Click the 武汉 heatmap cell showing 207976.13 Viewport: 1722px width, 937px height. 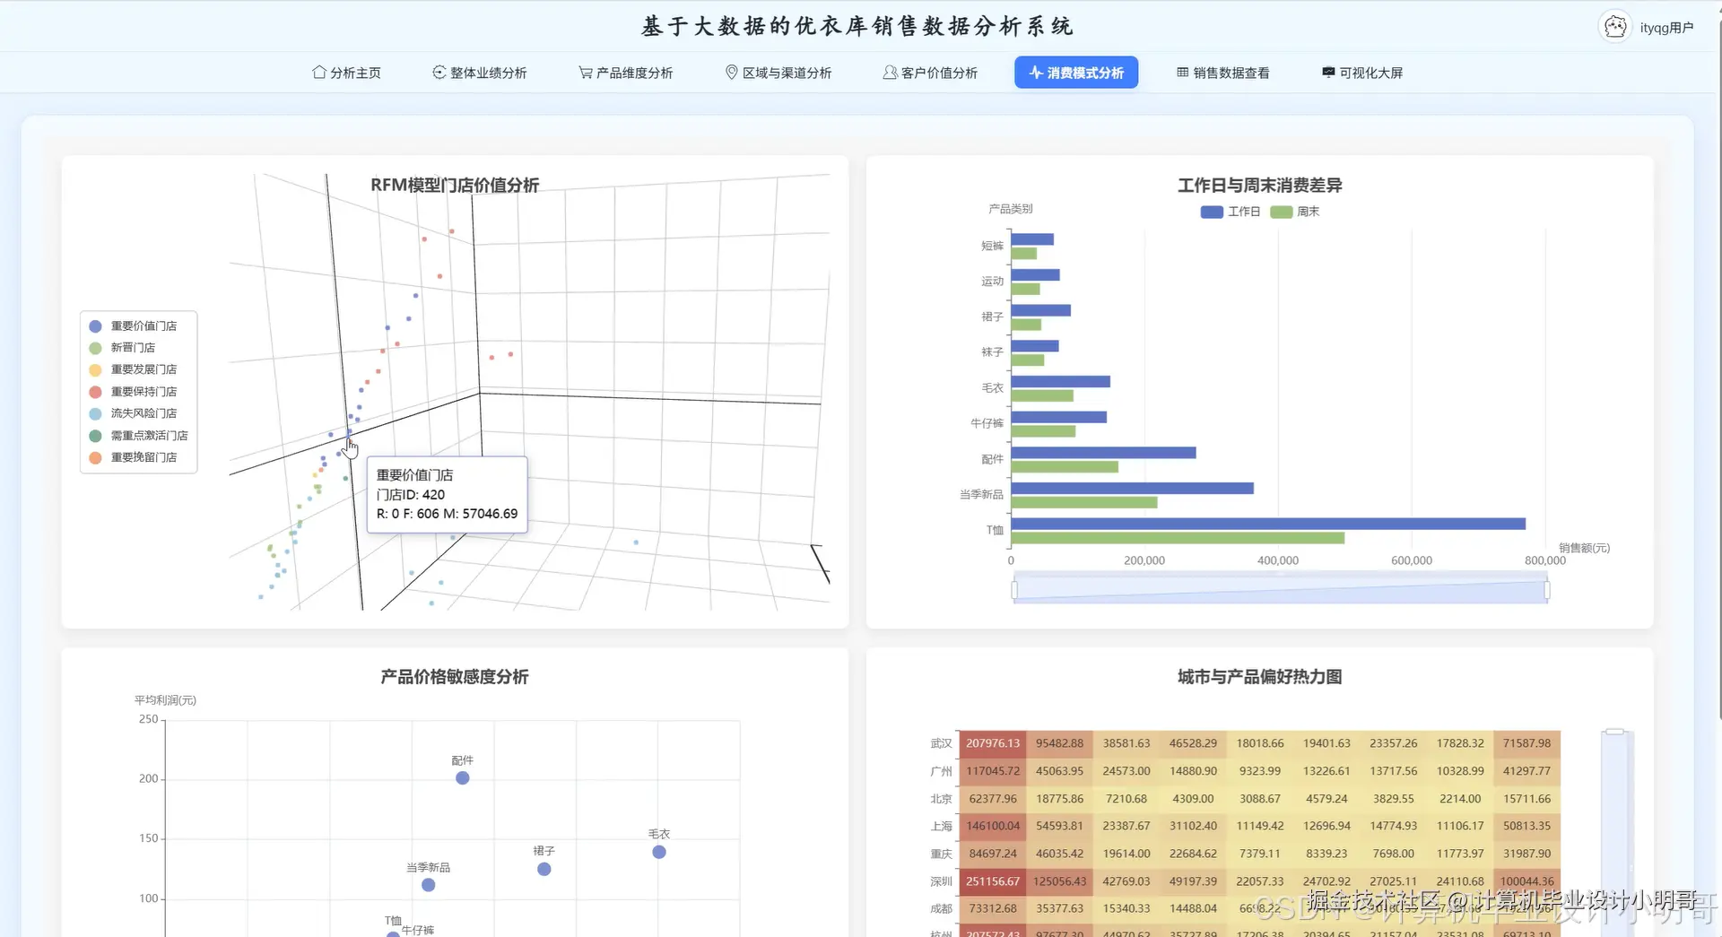point(992,743)
